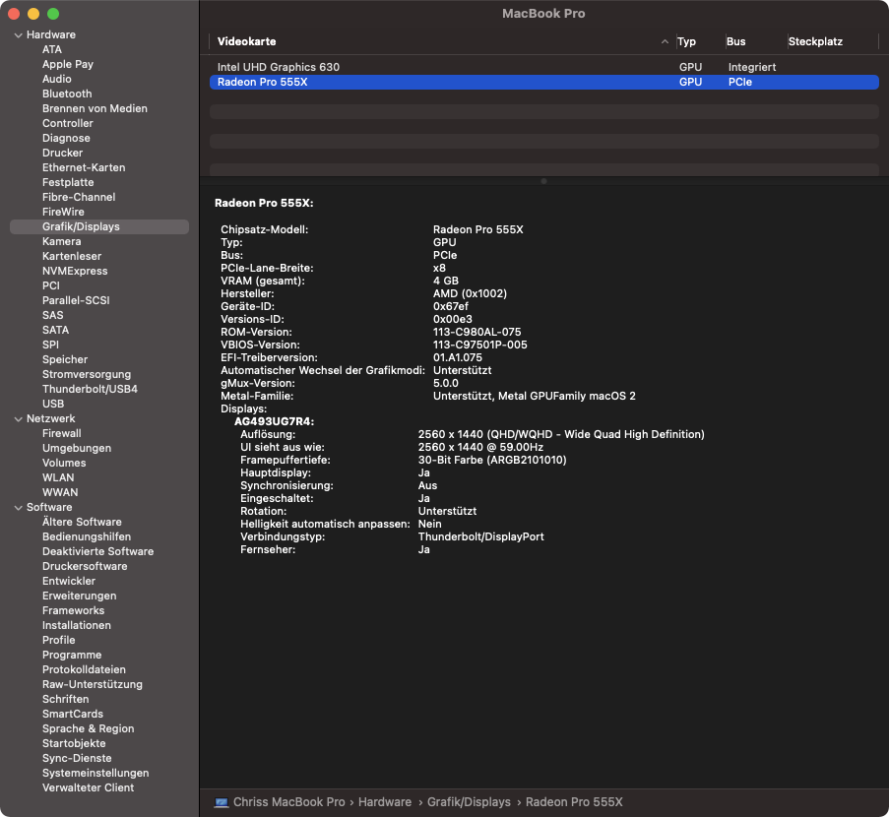Open Protokolldateien in the sidebar
This screenshot has height=817, width=889.
pyautogui.click(x=84, y=669)
